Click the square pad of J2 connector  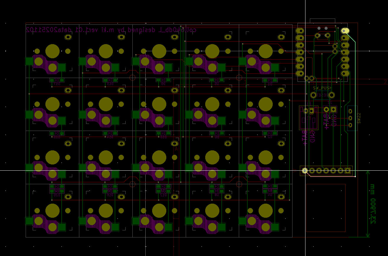pyautogui.click(x=333, y=109)
